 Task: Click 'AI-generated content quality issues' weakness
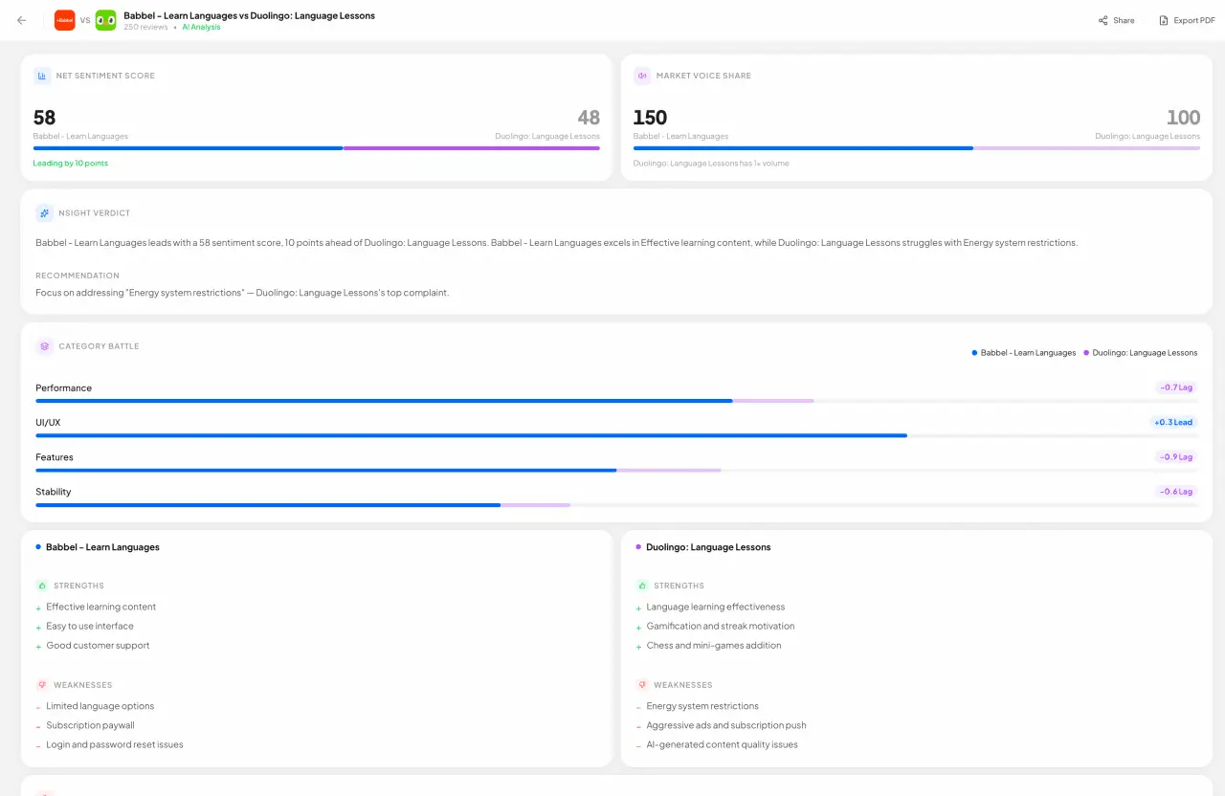tap(722, 744)
